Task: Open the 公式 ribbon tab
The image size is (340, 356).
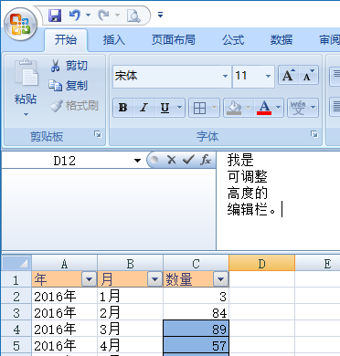Action: 233,40
